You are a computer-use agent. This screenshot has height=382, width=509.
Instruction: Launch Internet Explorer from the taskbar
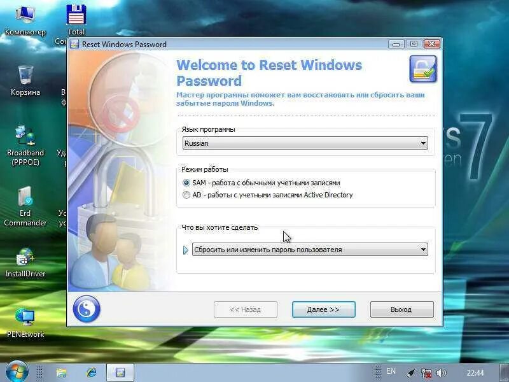[92, 372]
